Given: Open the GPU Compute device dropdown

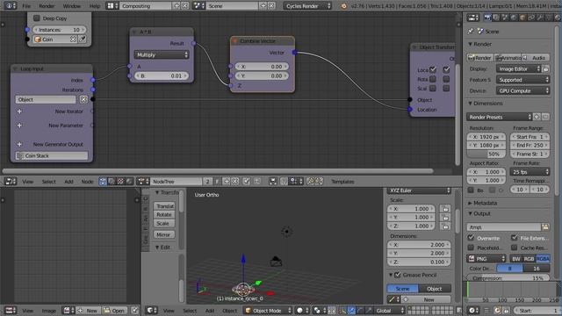Looking at the screenshot, I should pyautogui.click(x=523, y=91).
